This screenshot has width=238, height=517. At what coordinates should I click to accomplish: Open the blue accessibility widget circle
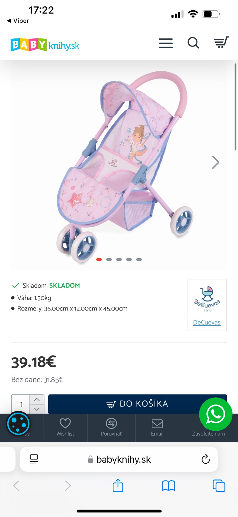pos(18,424)
